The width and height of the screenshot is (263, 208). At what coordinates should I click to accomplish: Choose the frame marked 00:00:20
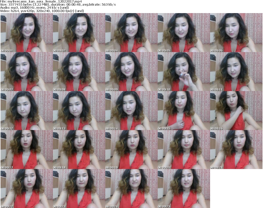click(x=184, y=150)
